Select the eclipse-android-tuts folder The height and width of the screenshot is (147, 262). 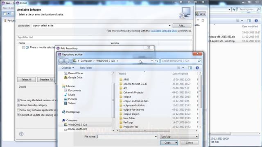(134, 105)
